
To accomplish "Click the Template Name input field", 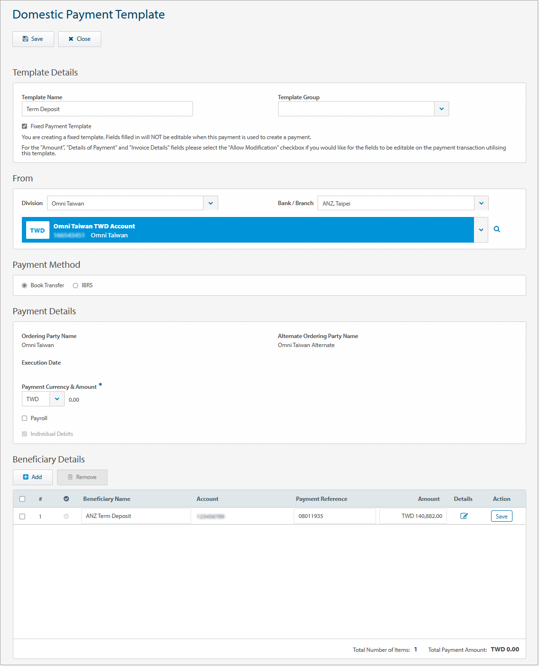I will (x=107, y=109).
